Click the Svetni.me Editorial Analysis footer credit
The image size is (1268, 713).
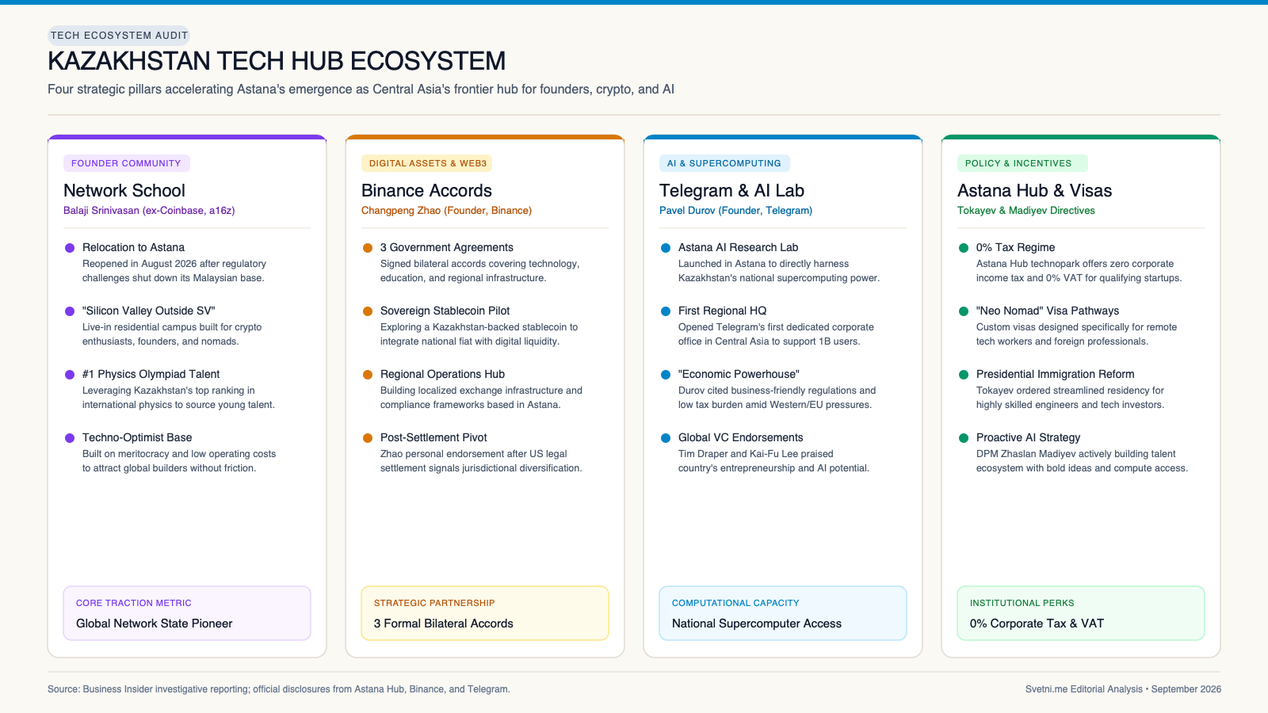tap(1123, 689)
